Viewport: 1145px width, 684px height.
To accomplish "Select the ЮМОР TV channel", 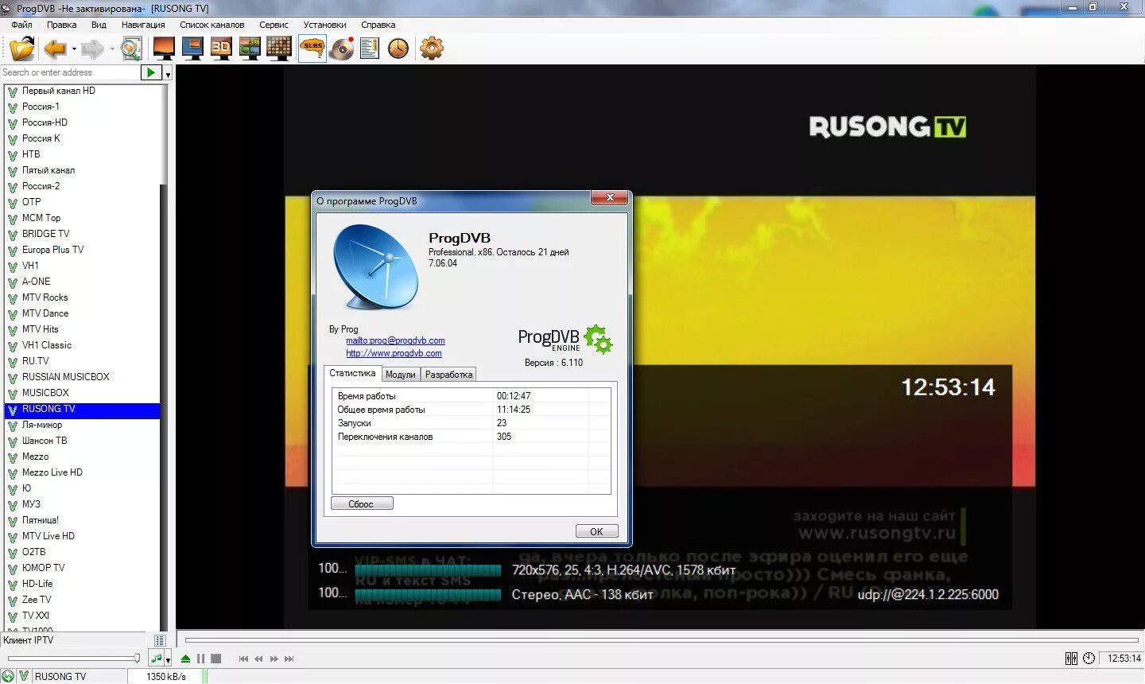I will 44,568.
